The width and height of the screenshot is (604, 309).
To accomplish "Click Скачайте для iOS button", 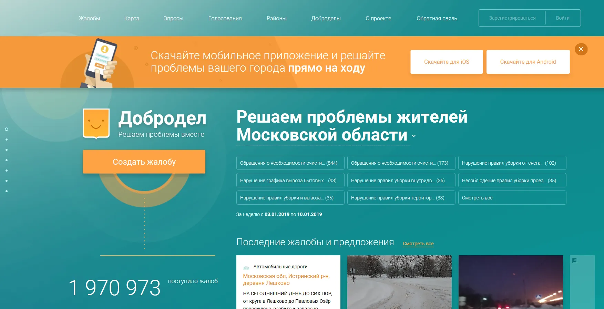I will 447,62.
